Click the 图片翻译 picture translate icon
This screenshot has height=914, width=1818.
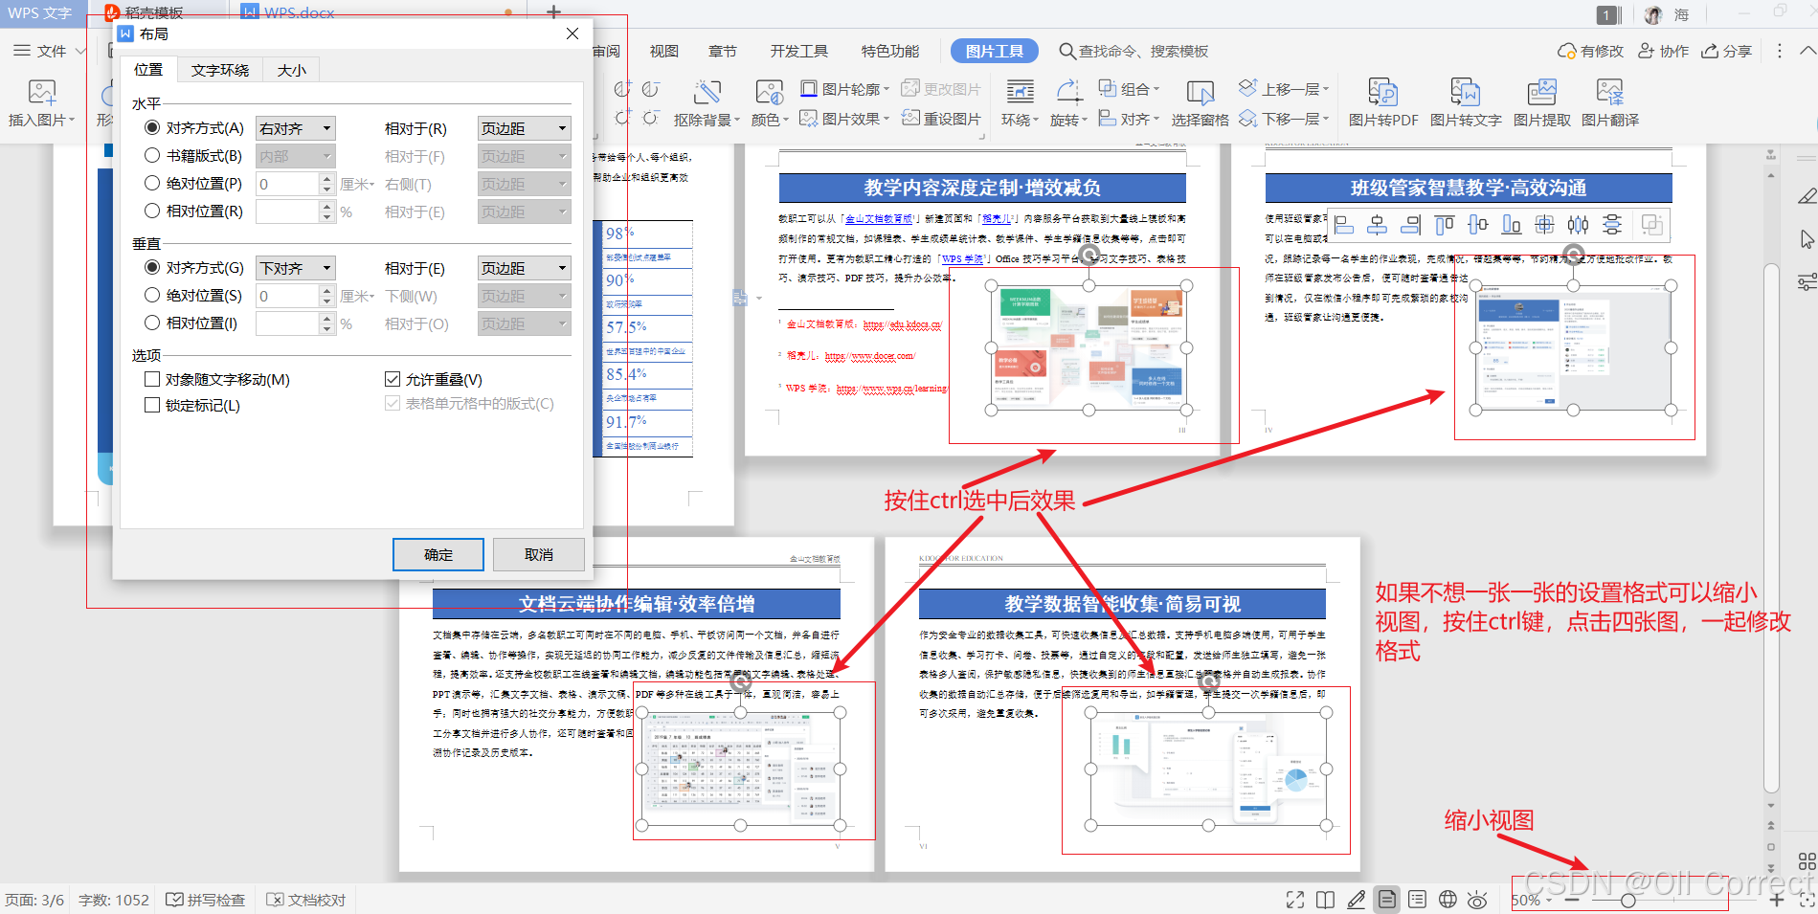(x=1609, y=92)
